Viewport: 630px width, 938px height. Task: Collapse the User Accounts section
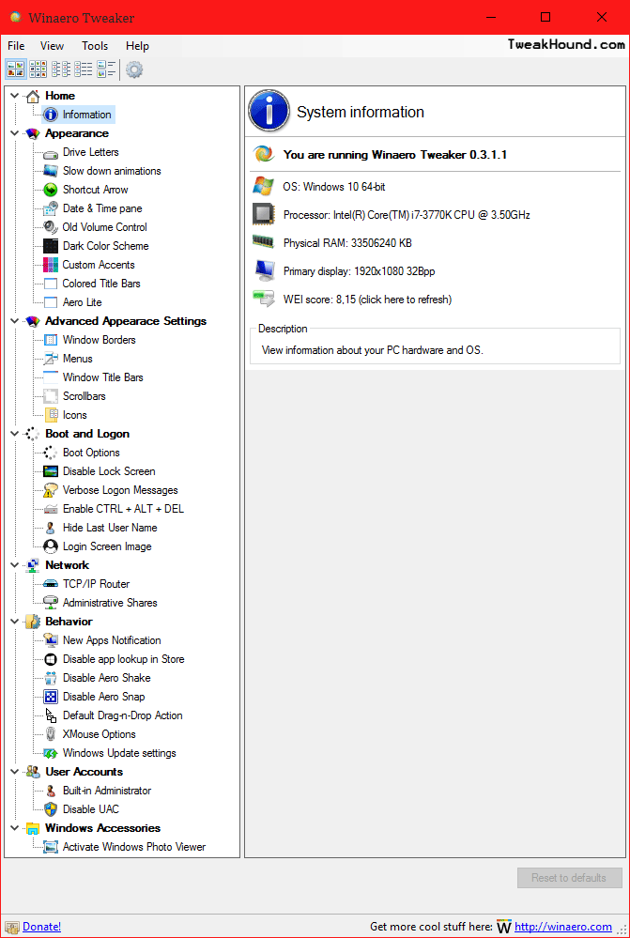pos(15,772)
